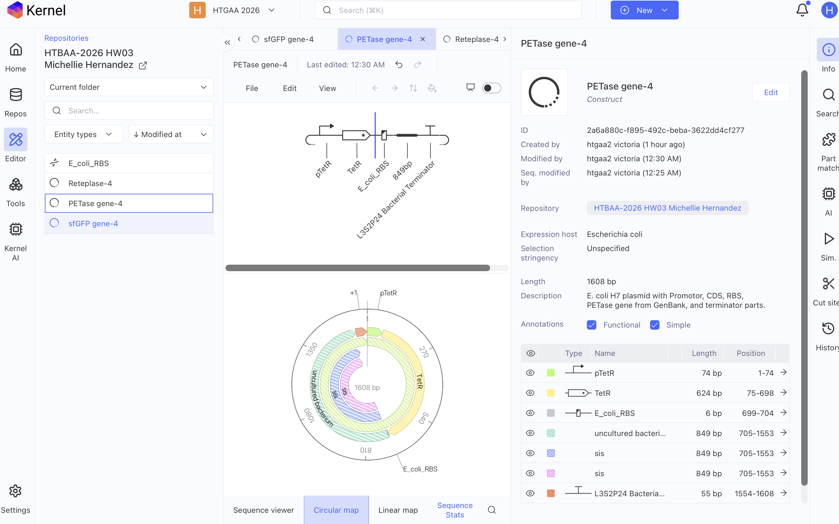
Task: Open the right panel Search magnifier icon
Action: [x=829, y=95]
